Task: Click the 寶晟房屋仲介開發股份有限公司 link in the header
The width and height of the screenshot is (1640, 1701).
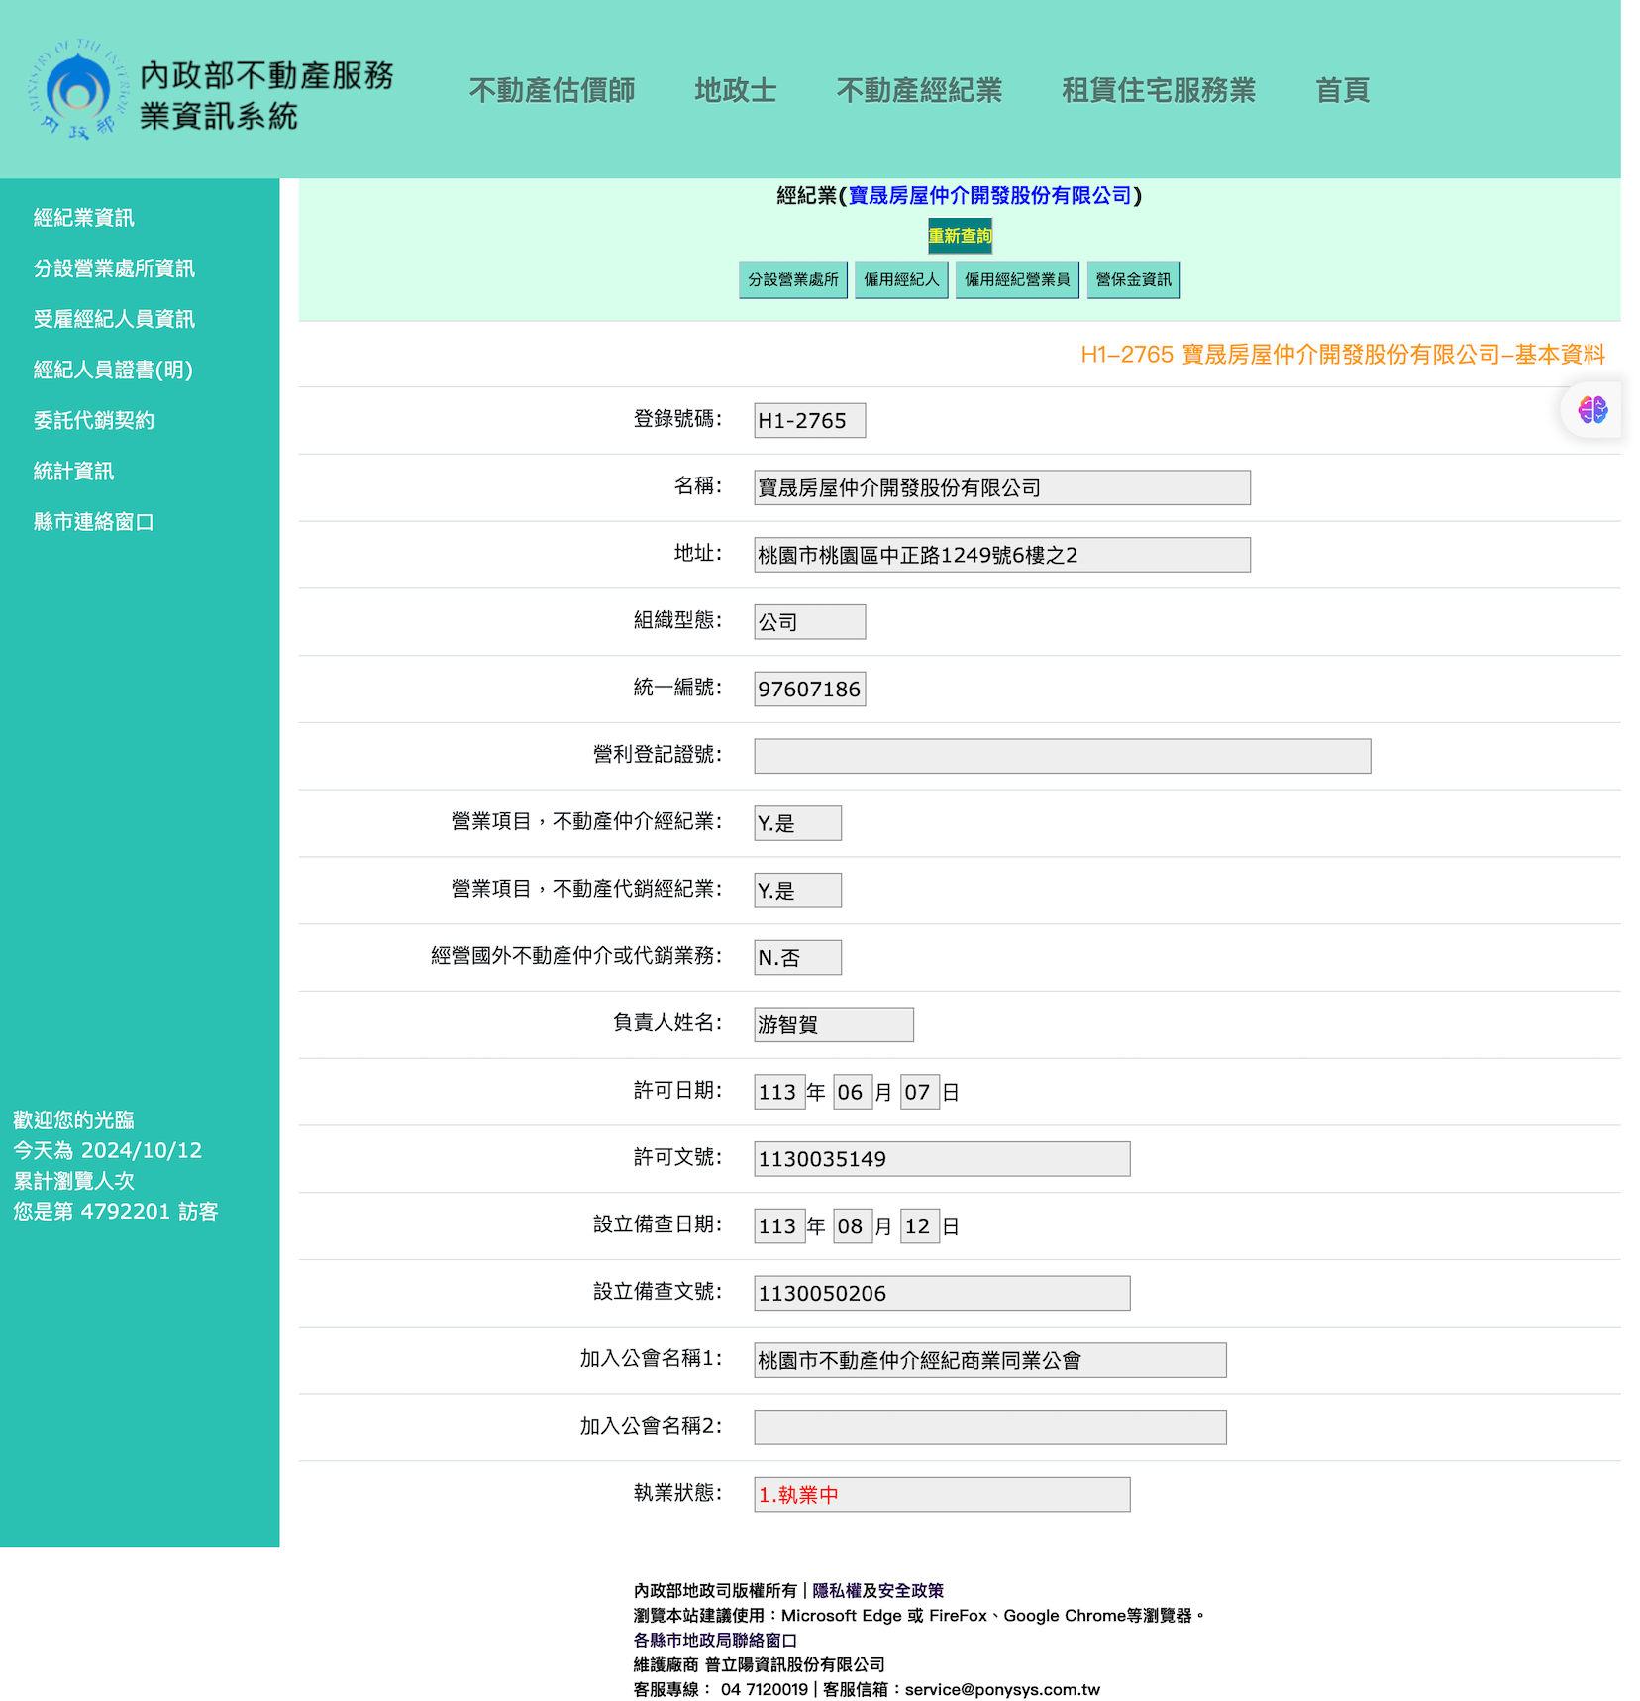Action: pos(989,196)
